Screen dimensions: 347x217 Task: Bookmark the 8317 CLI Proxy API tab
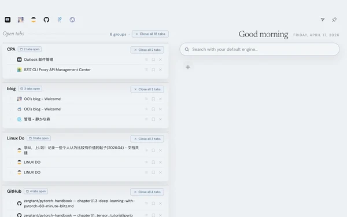tap(153, 70)
